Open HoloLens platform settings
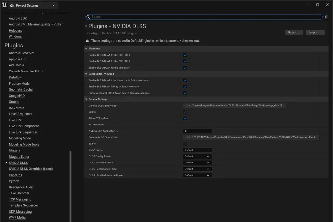333x222 pixels. (16, 31)
